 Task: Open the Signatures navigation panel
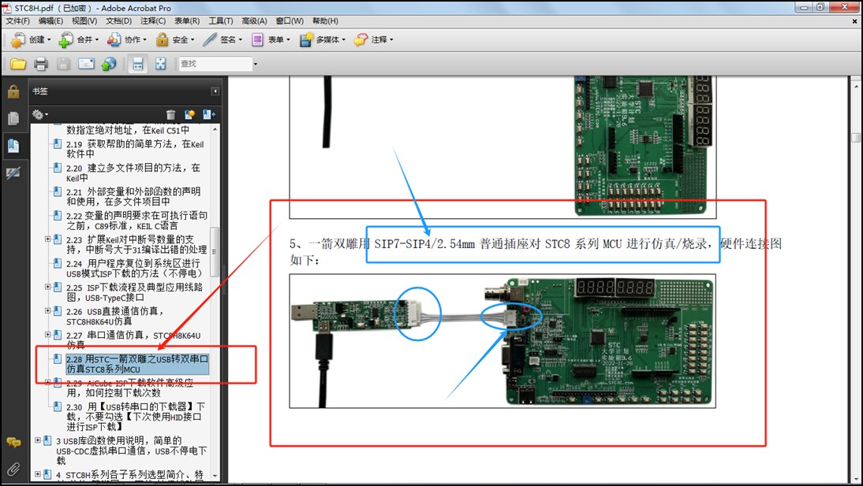tap(13, 173)
